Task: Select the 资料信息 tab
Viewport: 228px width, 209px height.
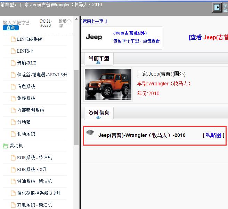Action: coord(99,114)
